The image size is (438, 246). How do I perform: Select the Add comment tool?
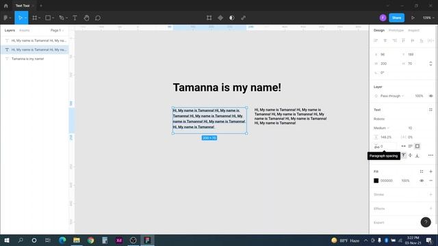98,18
